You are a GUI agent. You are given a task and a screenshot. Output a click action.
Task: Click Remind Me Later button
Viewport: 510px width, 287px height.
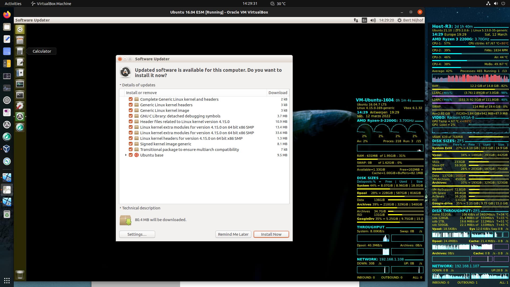coord(233,234)
